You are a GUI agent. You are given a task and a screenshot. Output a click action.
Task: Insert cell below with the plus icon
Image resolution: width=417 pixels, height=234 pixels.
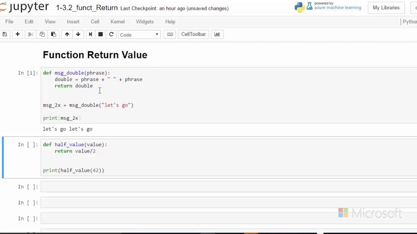click(x=18, y=34)
